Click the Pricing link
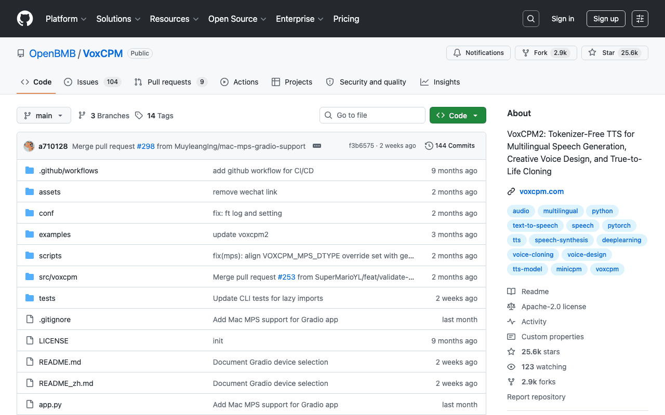 (346, 19)
